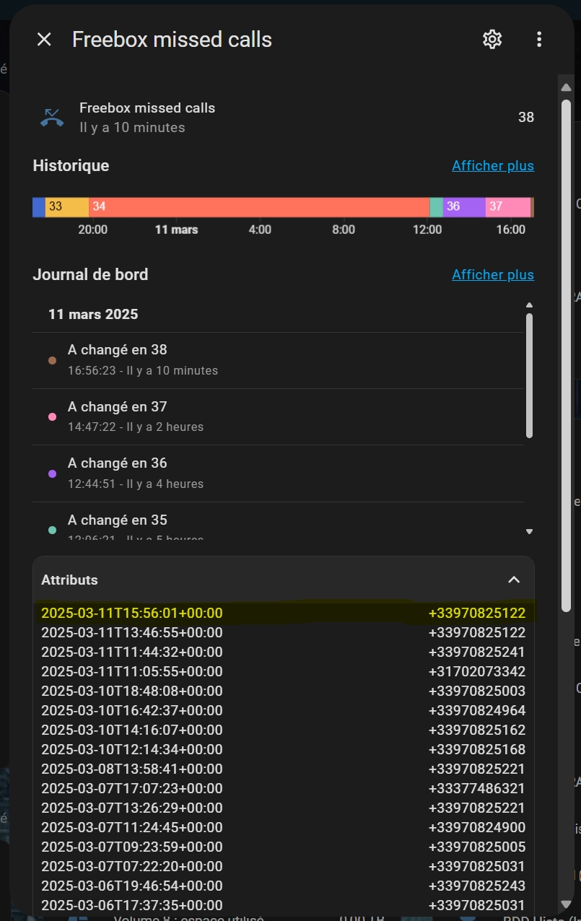Screen dimensions: 581x921
Task: Click the missed call phone icon
Action: pyautogui.click(x=52, y=118)
